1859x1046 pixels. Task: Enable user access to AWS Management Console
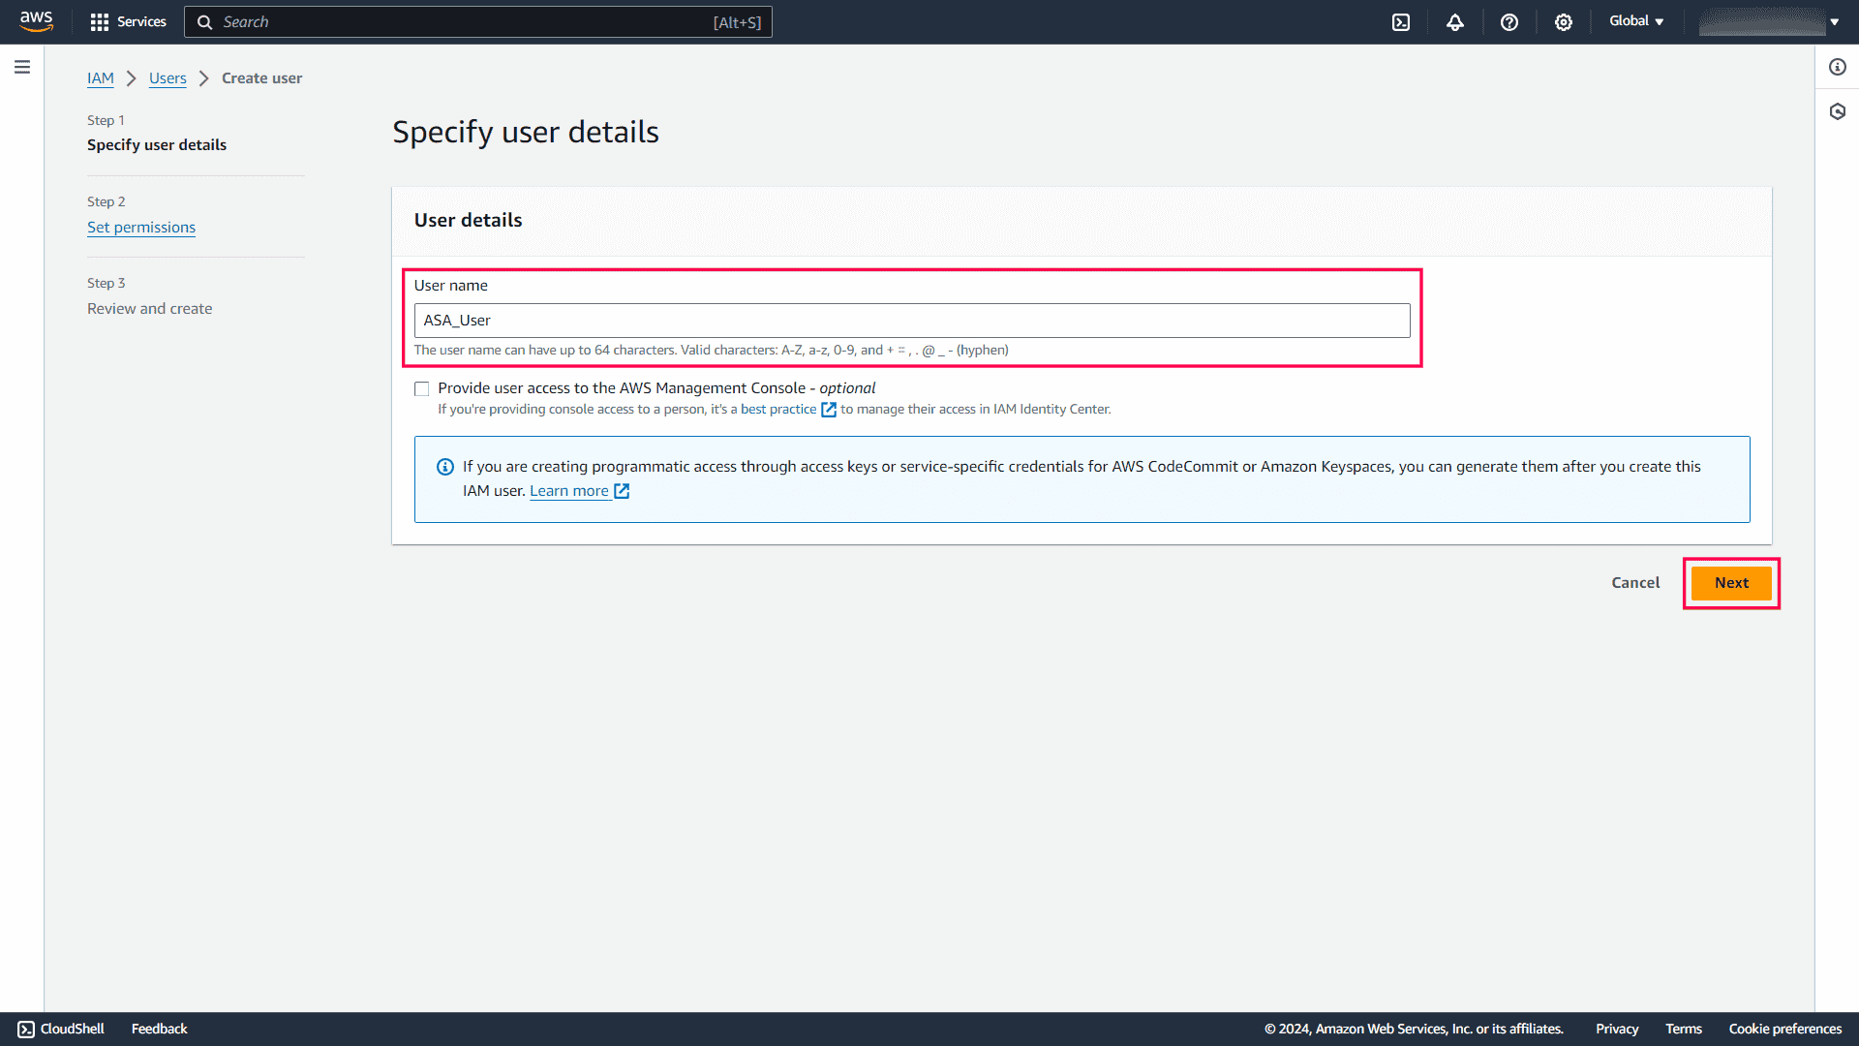(x=421, y=388)
